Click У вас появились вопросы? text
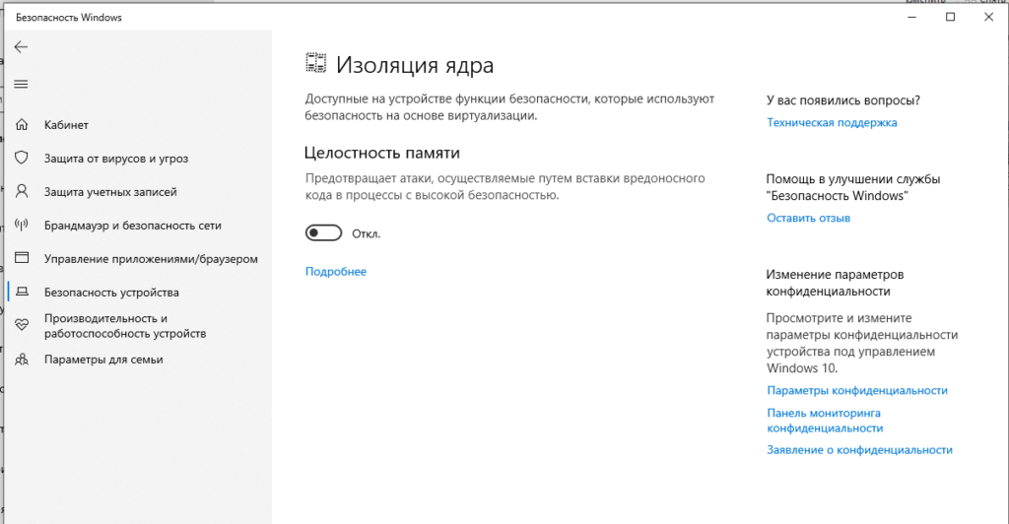 pos(843,100)
